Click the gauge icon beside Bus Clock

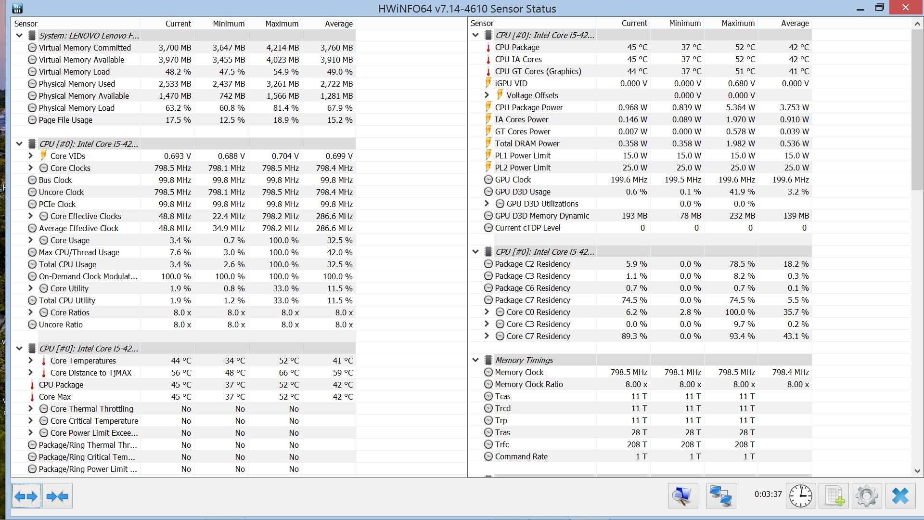(32, 180)
